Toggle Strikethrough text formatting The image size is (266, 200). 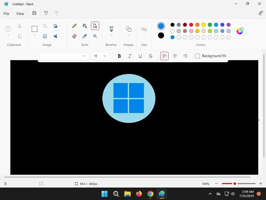coord(151,56)
